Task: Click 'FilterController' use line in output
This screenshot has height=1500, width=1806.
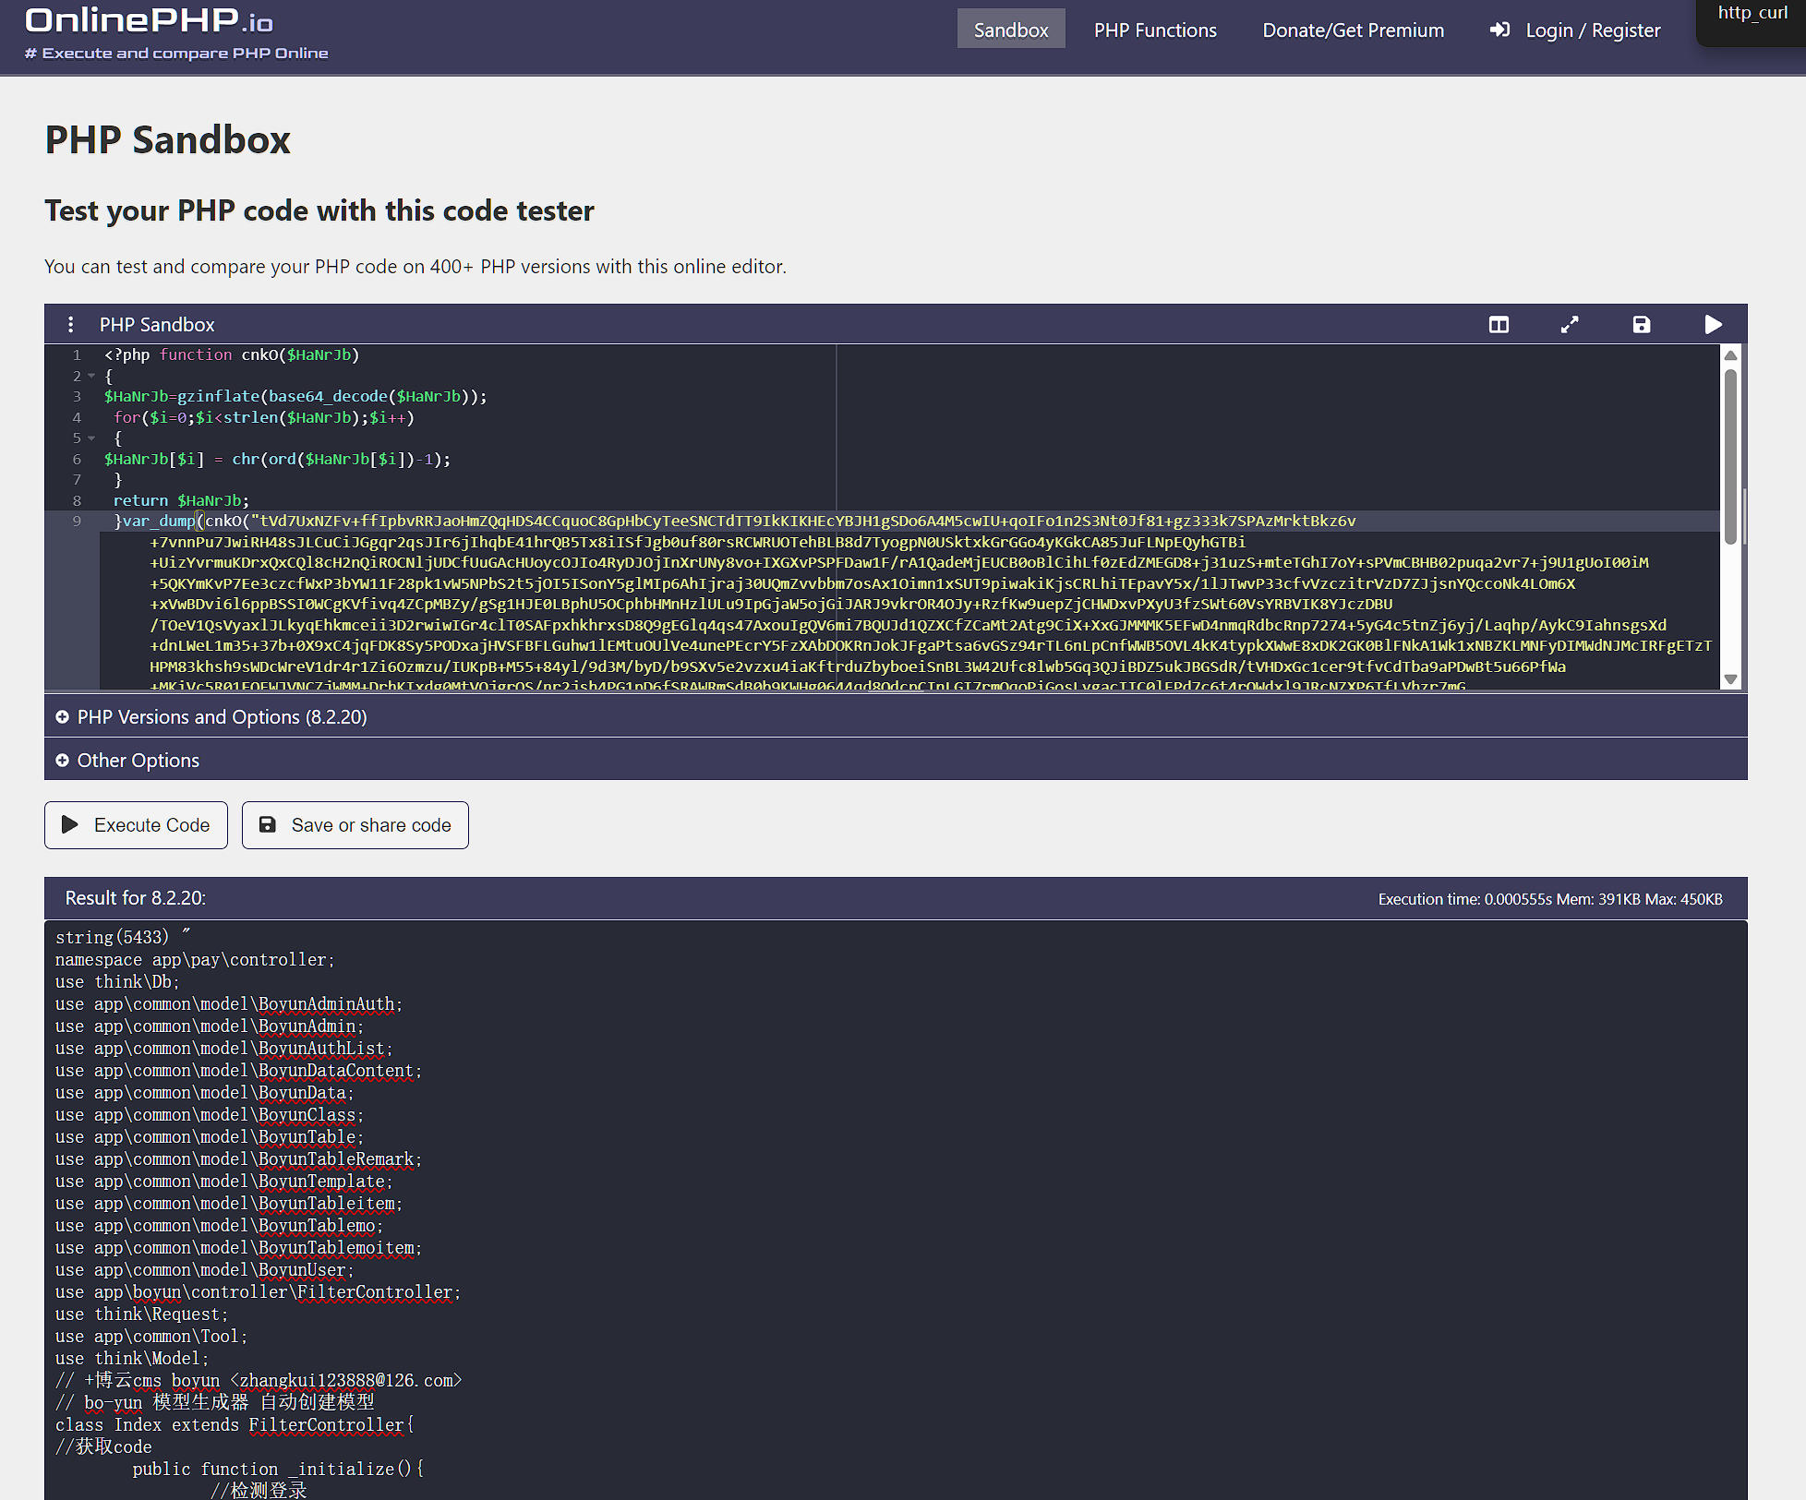Action: [258, 1292]
